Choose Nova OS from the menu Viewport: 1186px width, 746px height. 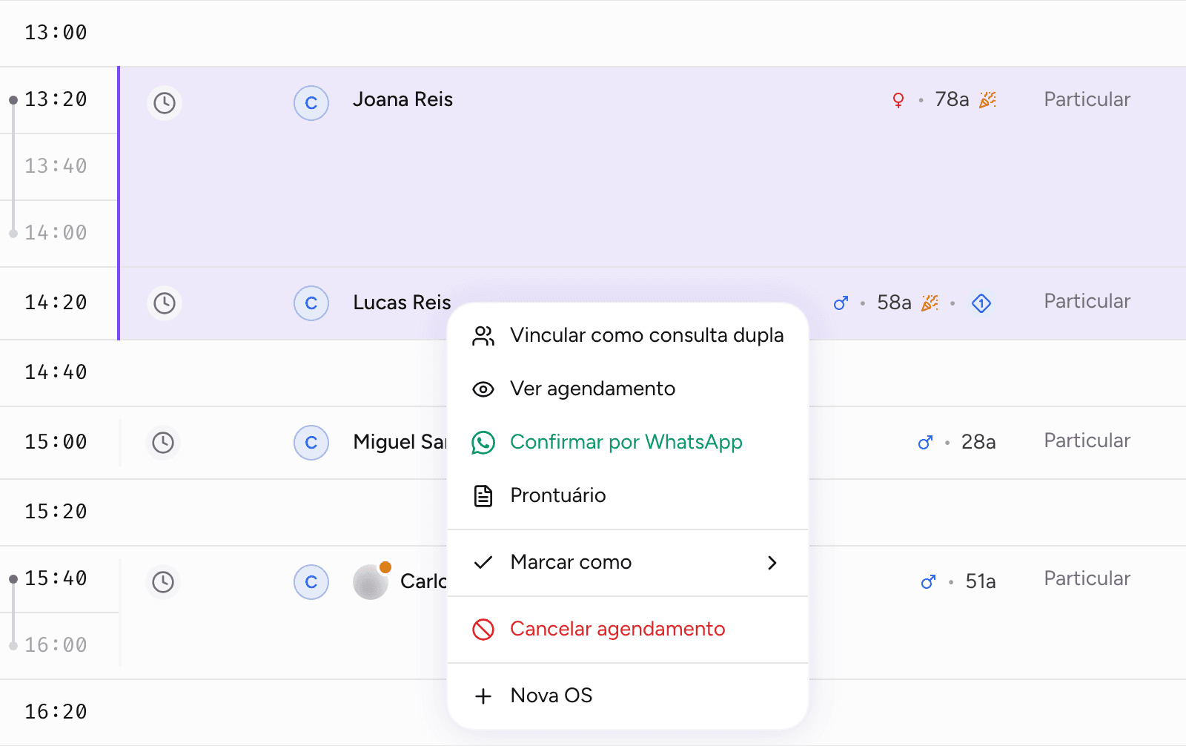pyautogui.click(x=628, y=696)
